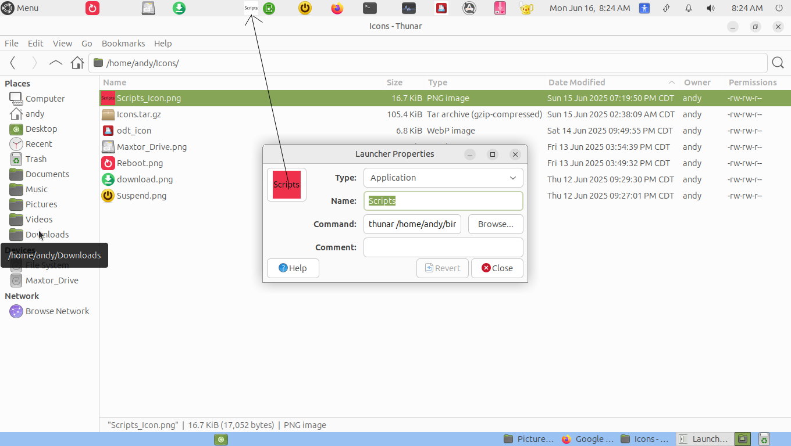Open the volume indicator in the panel
Screen dimensions: 791x446
[x=711, y=8]
